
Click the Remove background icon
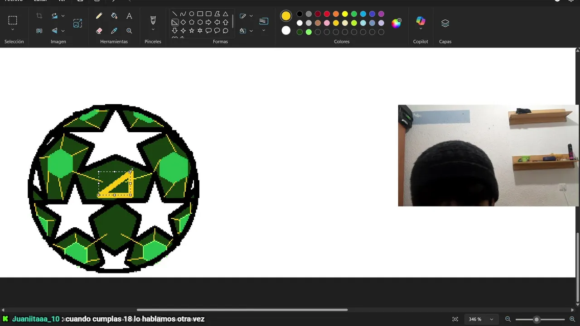(x=39, y=31)
